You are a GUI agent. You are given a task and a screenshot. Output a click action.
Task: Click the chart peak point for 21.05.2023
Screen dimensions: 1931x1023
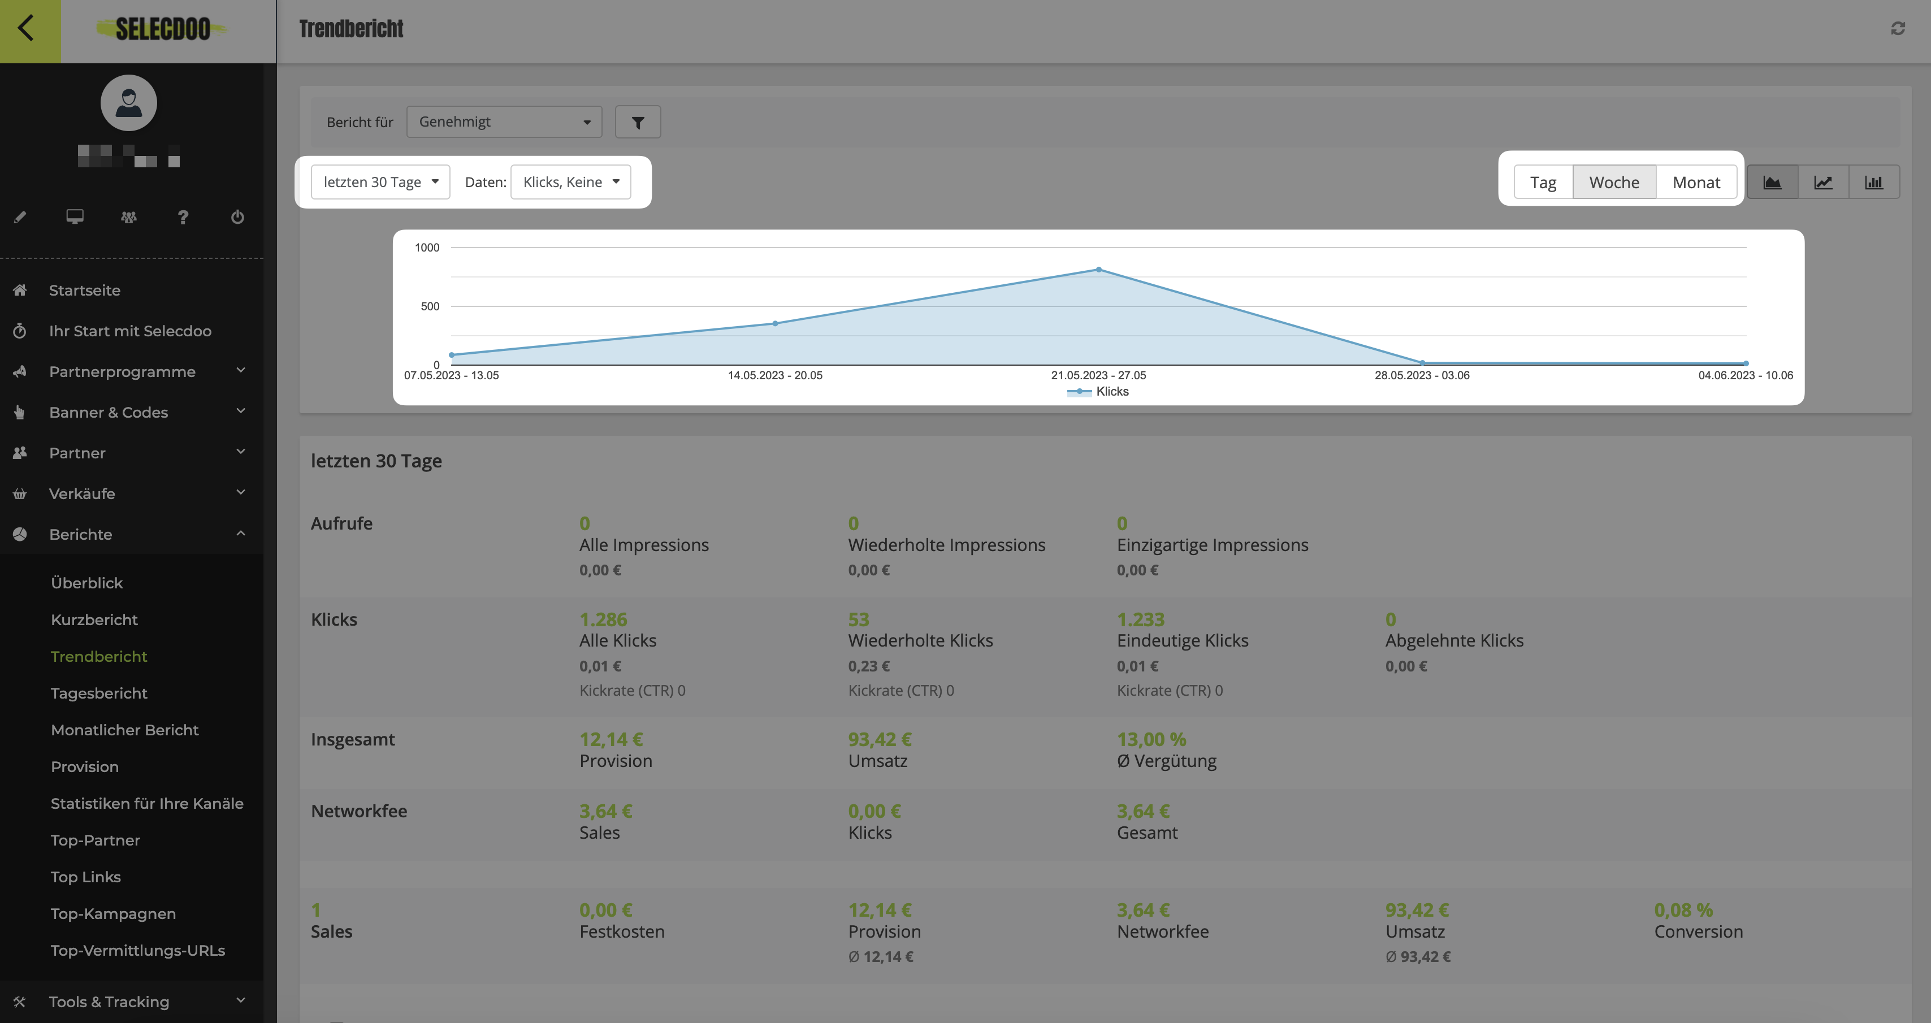click(x=1098, y=269)
